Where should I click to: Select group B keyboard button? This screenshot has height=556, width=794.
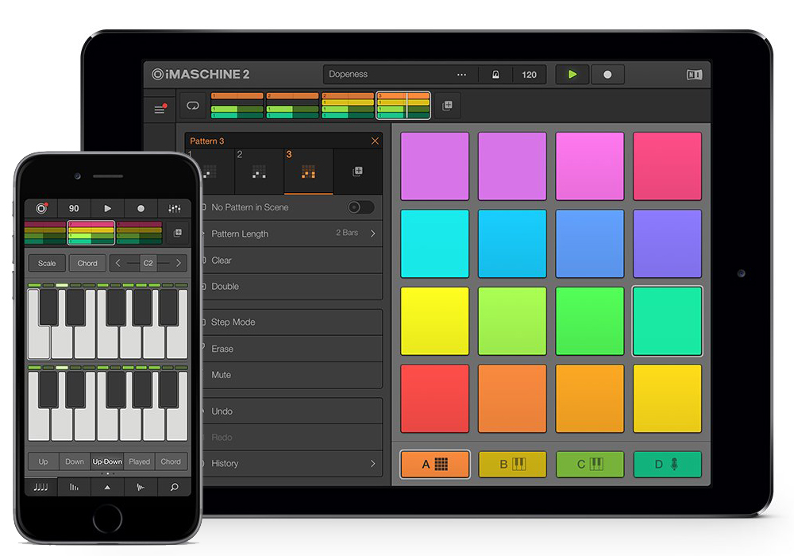click(512, 465)
